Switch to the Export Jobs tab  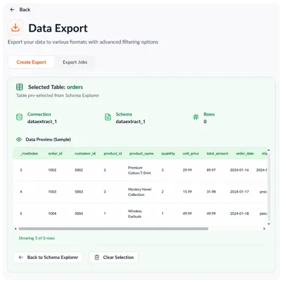coord(75,62)
